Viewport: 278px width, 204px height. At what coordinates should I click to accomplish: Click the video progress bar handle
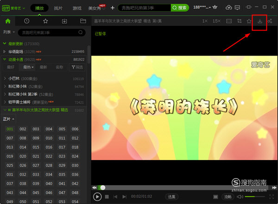[x=103, y=187]
